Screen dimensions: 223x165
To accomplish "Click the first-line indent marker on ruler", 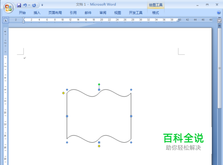I will tap(24, 18).
